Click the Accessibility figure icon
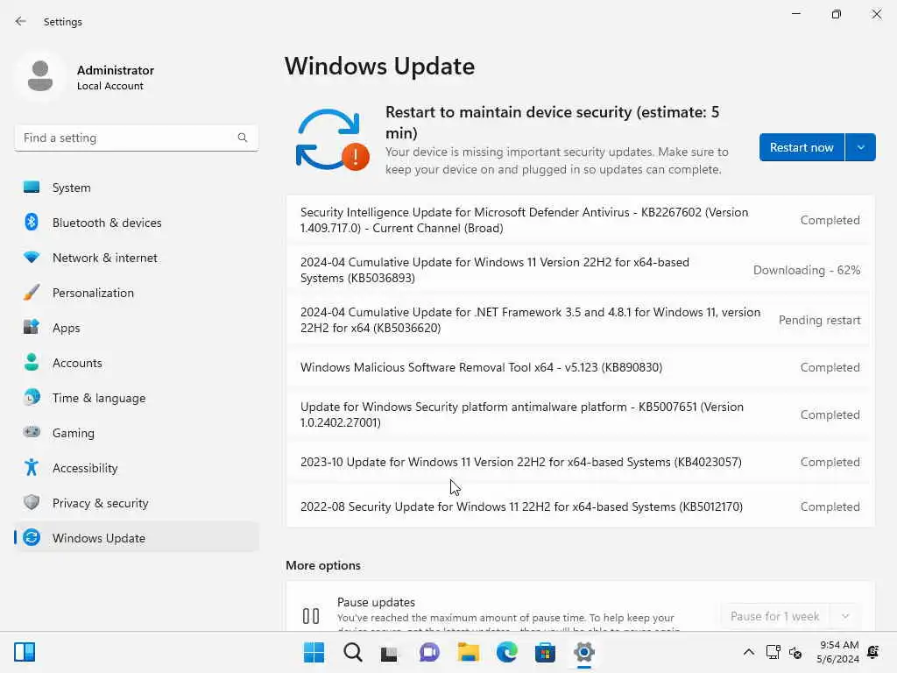 click(32, 468)
